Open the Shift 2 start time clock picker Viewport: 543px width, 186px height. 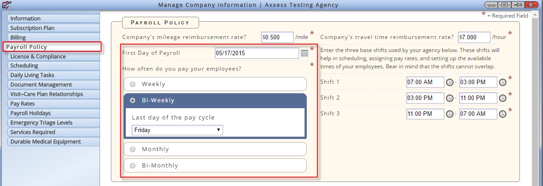click(450, 98)
